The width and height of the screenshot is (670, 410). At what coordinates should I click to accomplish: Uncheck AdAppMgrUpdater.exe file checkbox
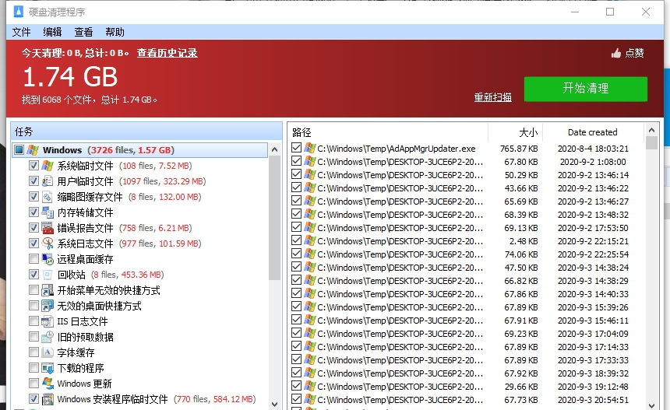(296, 148)
